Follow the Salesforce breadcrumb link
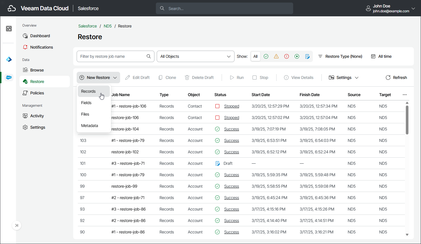 pyautogui.click(x=88, y=26)
